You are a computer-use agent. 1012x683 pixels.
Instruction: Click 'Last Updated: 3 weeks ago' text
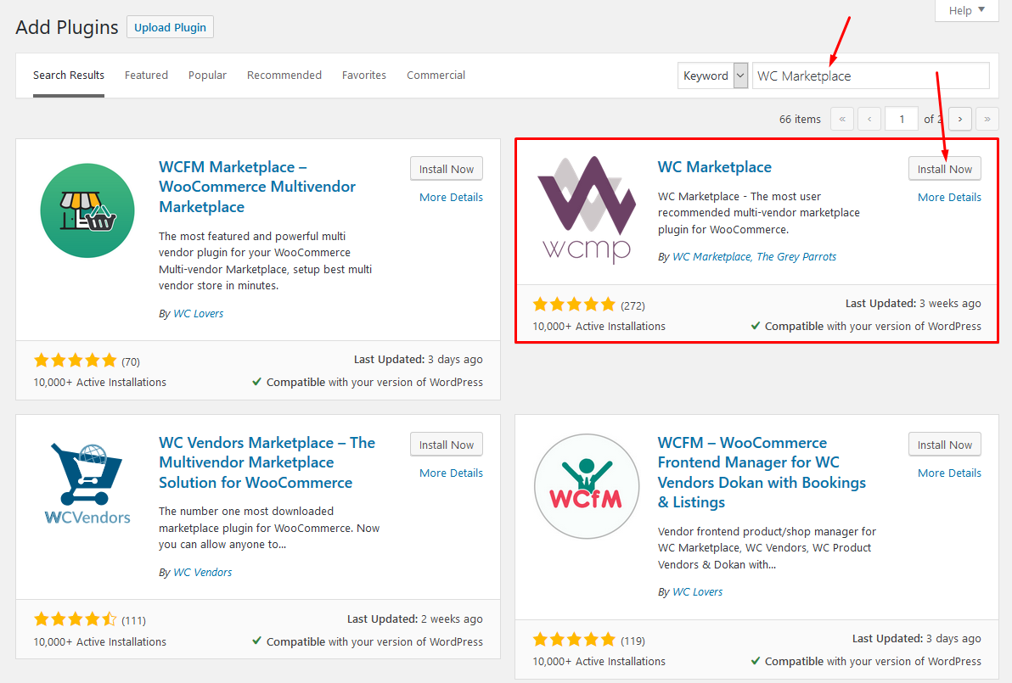coord(914,303)
